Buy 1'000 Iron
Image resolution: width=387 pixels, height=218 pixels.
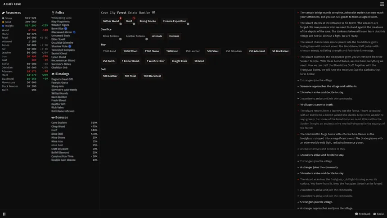coord(172,51)
